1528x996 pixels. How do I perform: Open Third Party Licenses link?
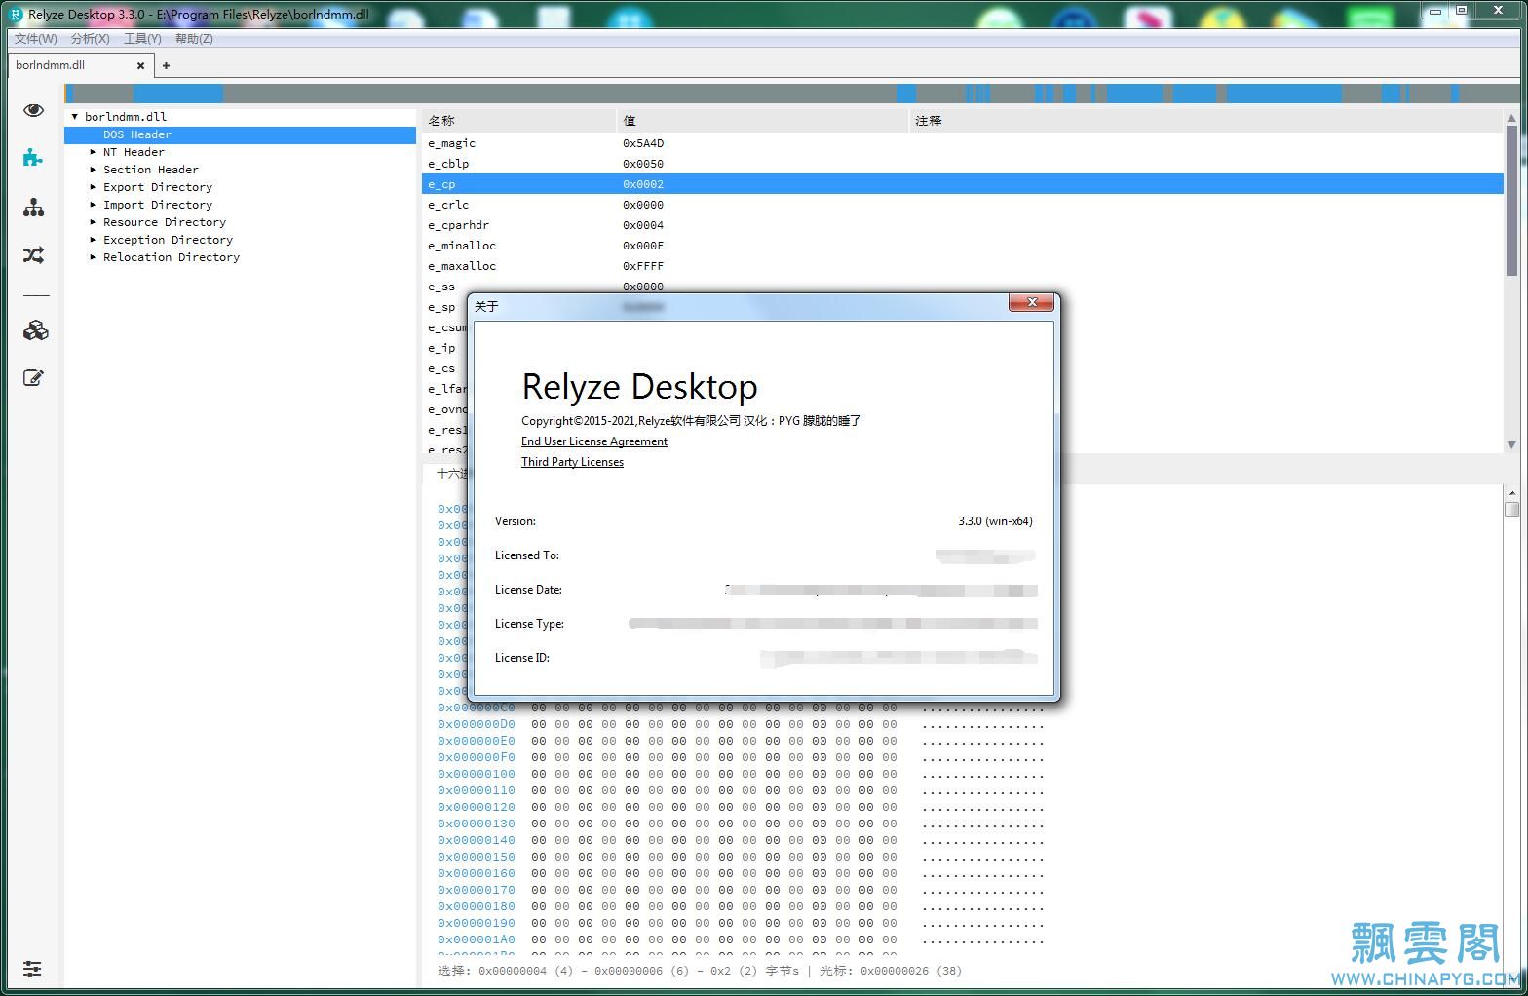[x=572, y=462]
